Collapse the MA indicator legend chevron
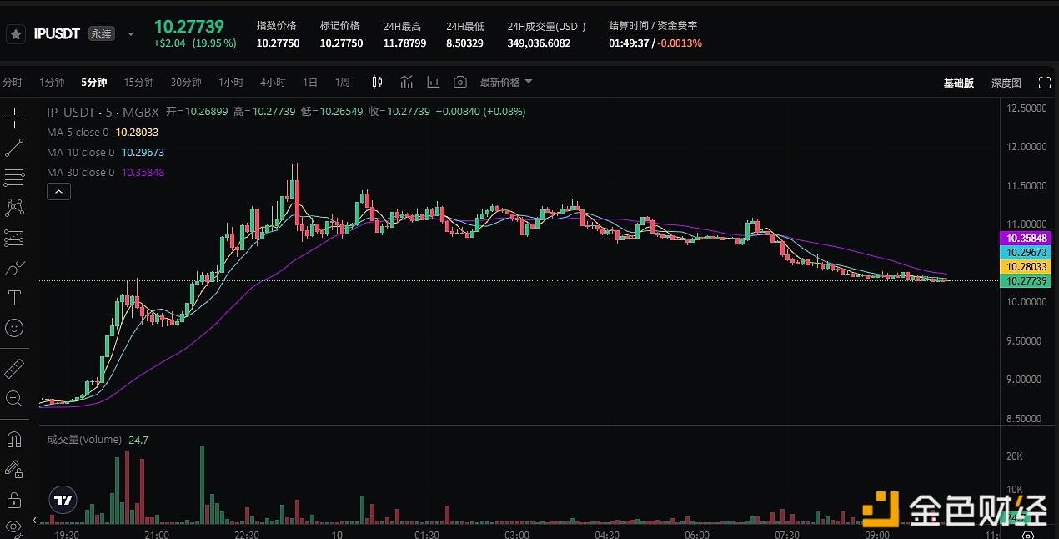This screenshot has height=539, width=1059. (x=58, y=192)
